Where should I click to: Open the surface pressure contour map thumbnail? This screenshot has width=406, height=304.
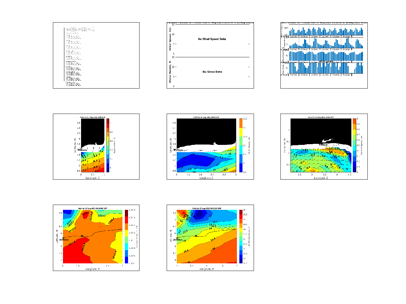pos(96,238)
